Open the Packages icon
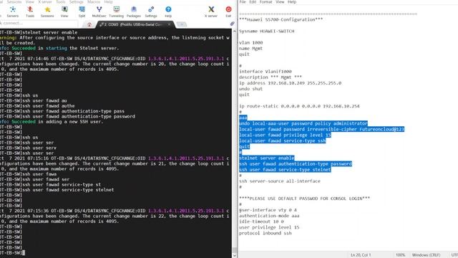The width and height of the screenshot is (458, 258). tap(134, 12)
